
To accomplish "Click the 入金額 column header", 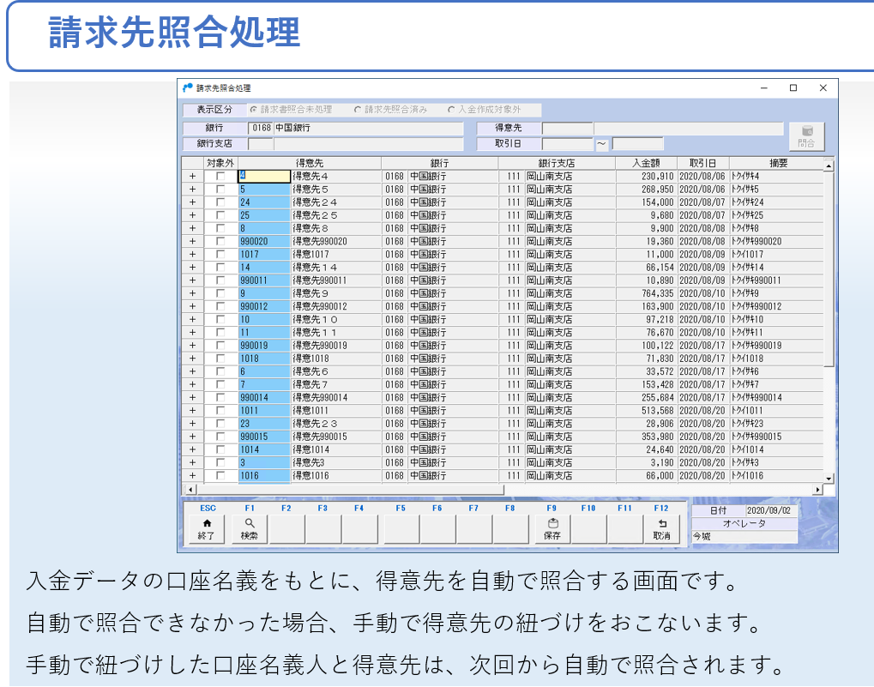I will pyautogui.click(x=646, y=163).
